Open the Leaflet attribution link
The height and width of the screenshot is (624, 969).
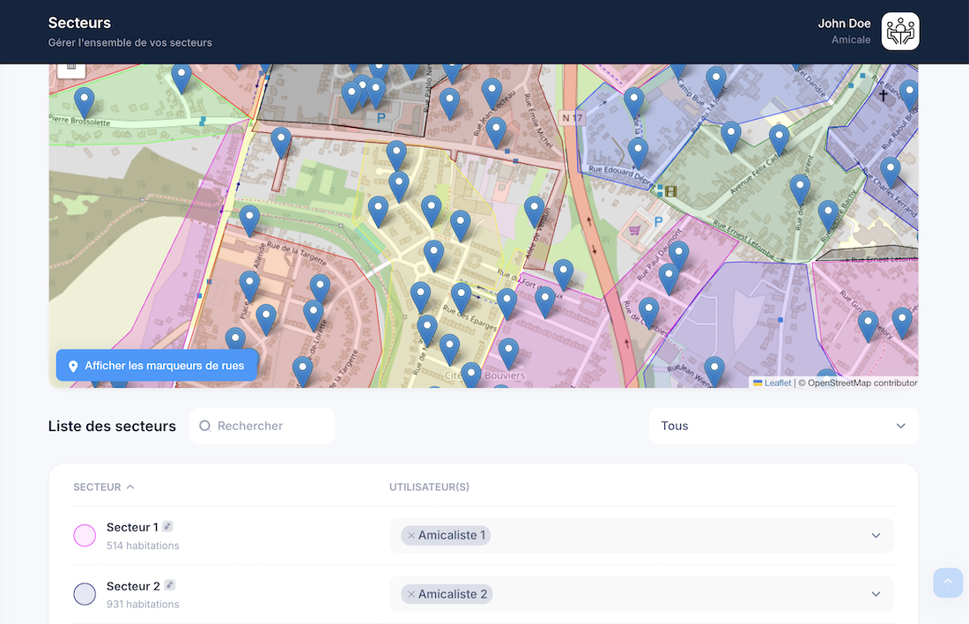click(x=777, y=383)
